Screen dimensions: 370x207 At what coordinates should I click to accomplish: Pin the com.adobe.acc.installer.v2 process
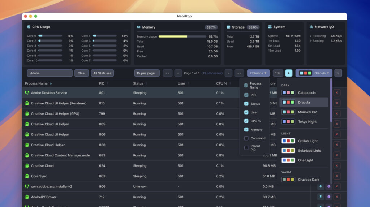pos(320,187)
